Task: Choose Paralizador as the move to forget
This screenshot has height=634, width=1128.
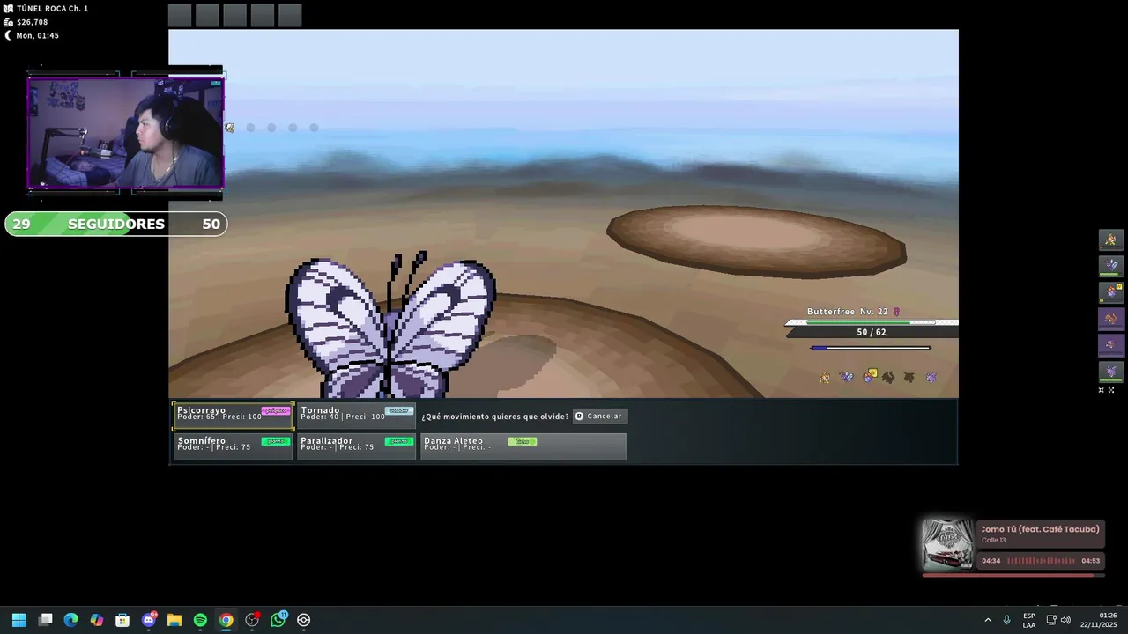Action: click(x=355, y=446)
